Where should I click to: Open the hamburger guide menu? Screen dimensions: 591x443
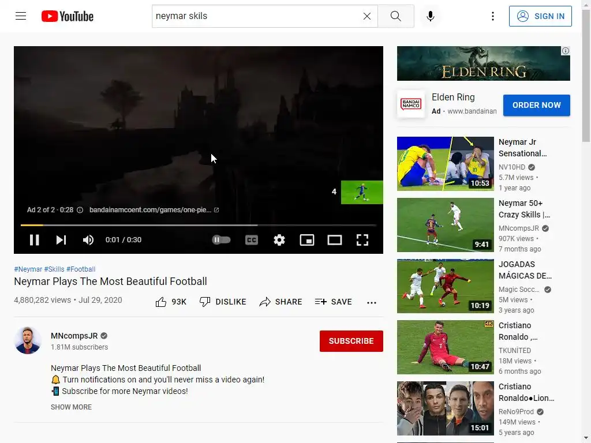click(x=21, y=16)
